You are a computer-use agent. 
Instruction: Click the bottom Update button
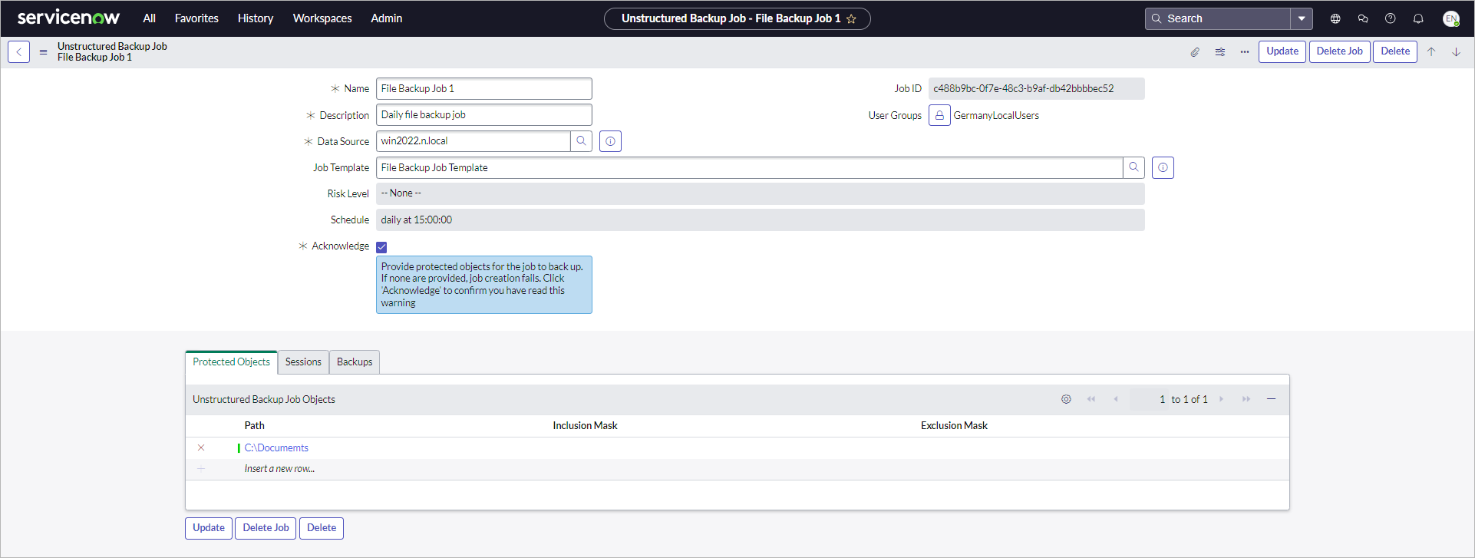coord(209,528)
